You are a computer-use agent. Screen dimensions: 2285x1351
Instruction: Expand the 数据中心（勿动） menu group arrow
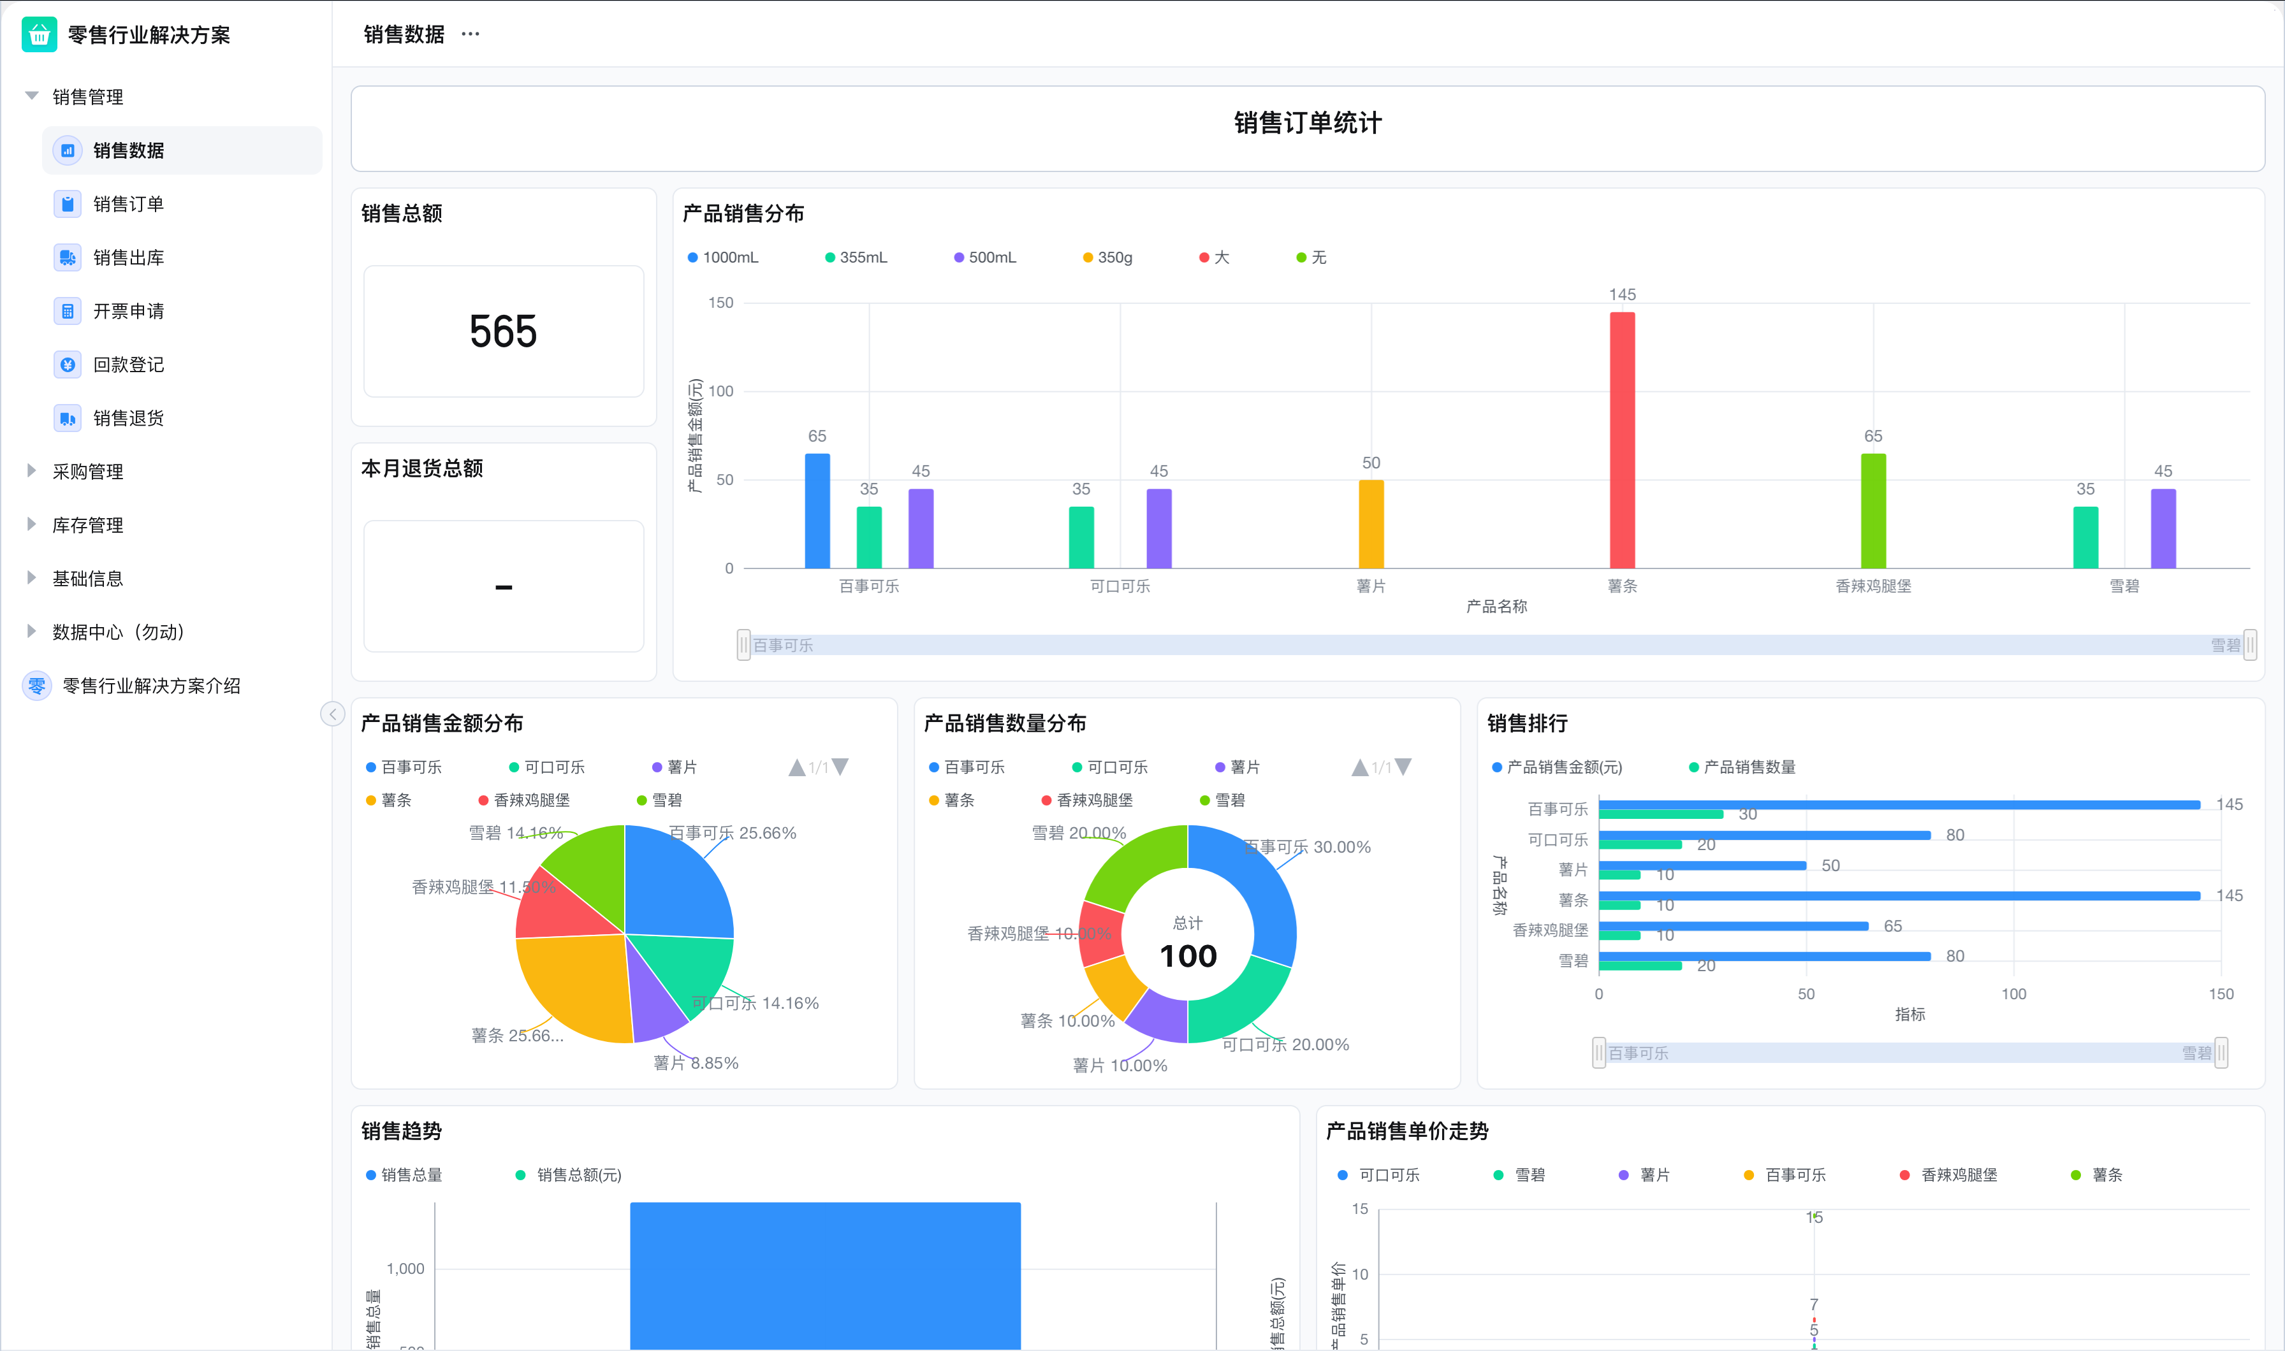[x=32, y=632]
